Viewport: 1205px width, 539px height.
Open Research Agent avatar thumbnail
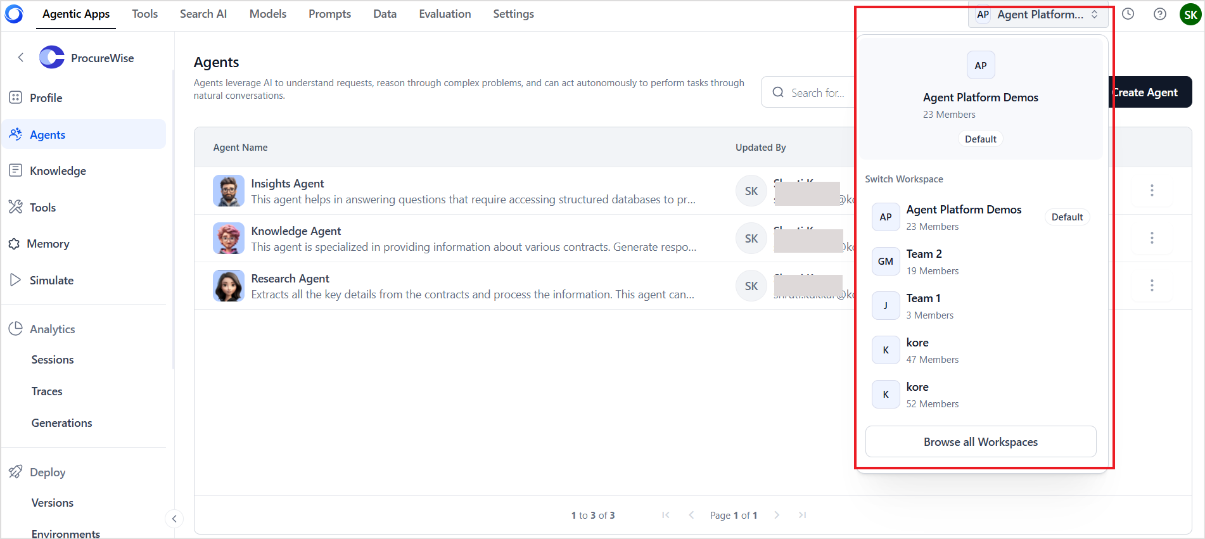[229, 286]
